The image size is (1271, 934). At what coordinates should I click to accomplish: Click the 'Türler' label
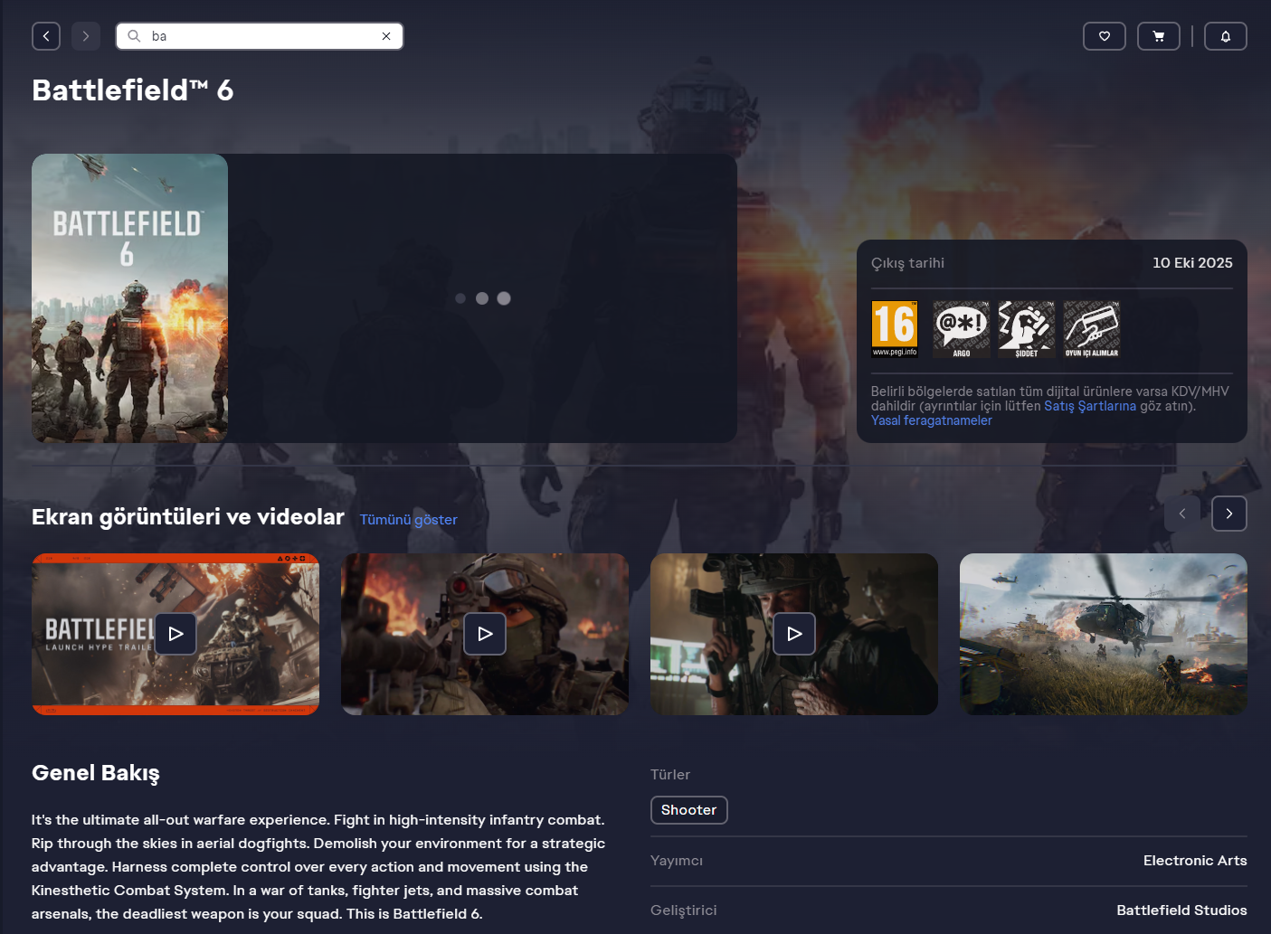coord(670,775)
